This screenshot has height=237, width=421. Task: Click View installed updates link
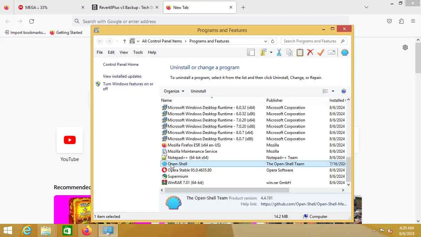(x=122, y=76)
